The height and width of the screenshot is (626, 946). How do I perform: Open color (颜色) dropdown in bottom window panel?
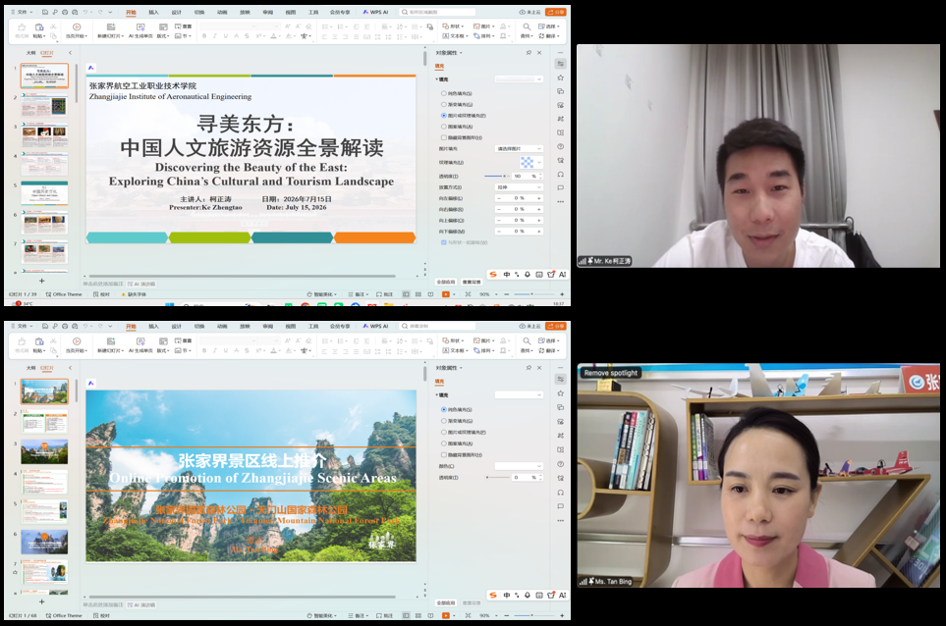[x=519, y=466]
